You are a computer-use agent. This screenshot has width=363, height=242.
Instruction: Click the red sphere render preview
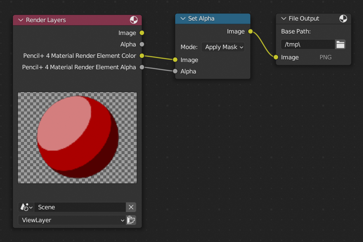[x=77, y=138]
